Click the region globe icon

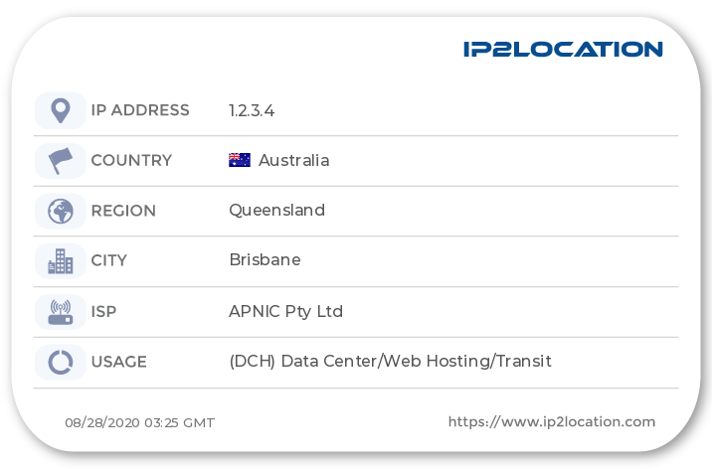[60, 211]
